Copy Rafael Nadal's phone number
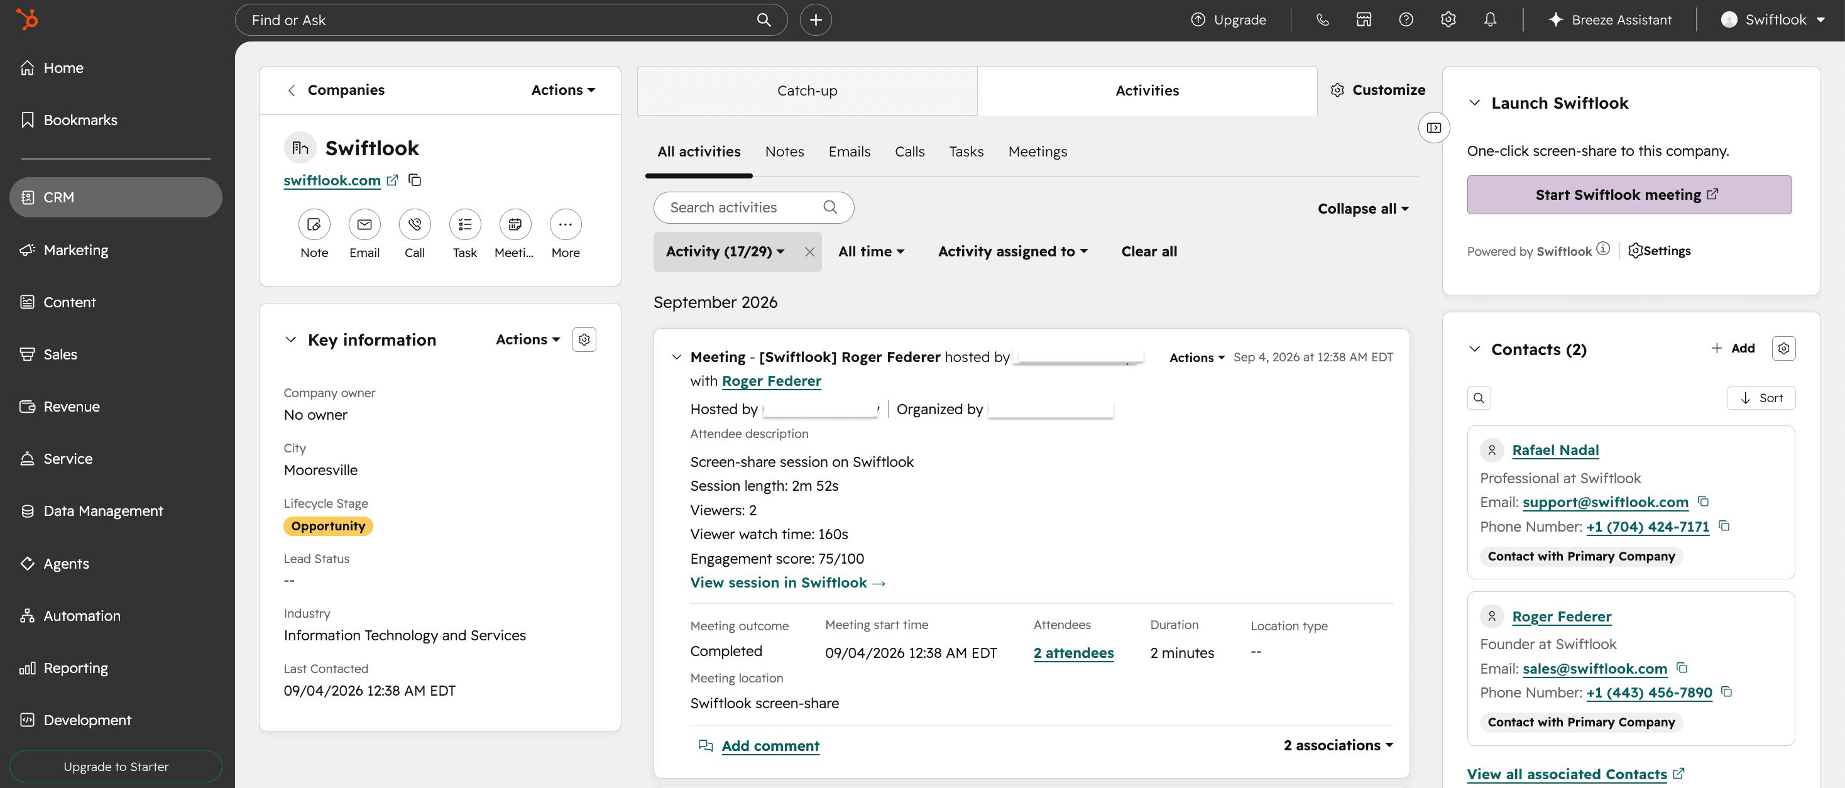The height and width of the screenshot is (788, 1845). tap(1725, 526)
